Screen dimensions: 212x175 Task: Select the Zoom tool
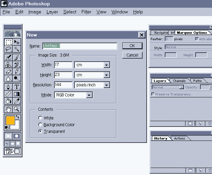[17, 109]
